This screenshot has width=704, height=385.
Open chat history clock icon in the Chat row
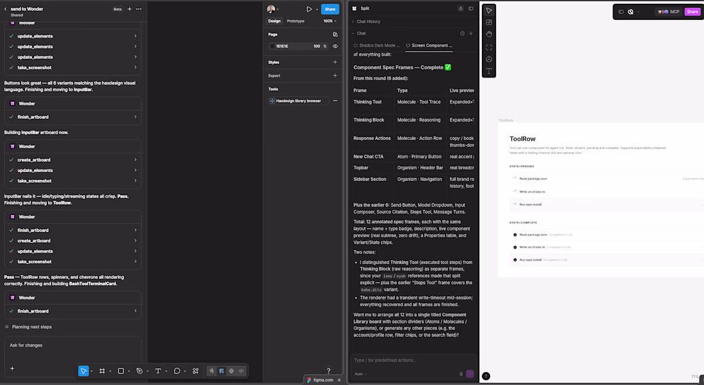(462, 33)
